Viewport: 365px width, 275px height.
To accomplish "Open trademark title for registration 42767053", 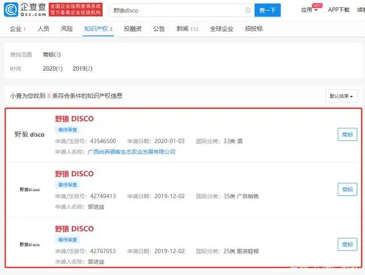I will click(74, 229).
